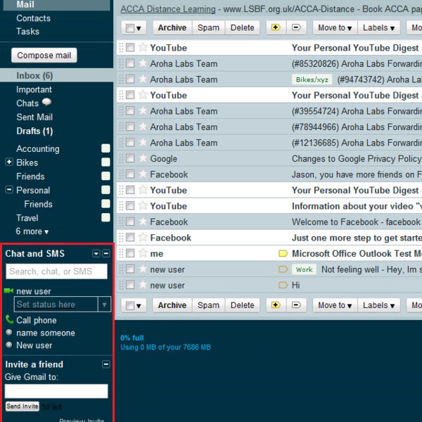This screenshot has width=422, height=422.
Task: Open Chat and SMS options dropdown
Action: pyautogui.click(x=96, y=253)
